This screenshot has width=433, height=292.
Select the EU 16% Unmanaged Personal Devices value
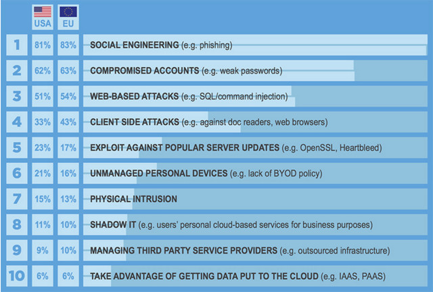click(68, 173)
